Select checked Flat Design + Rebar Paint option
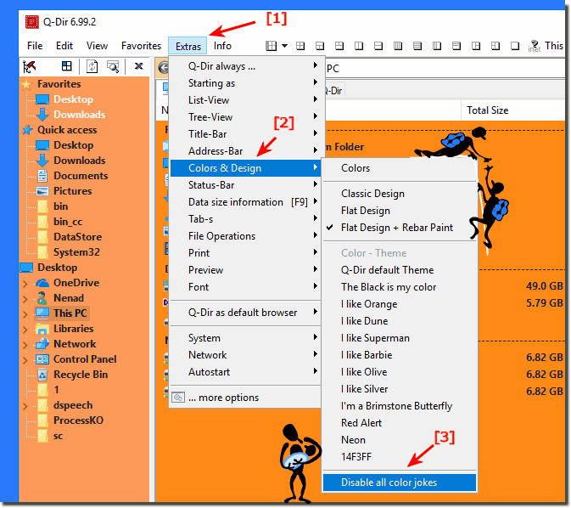 coord(400,228)
